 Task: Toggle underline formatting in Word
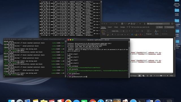click(118, 35)
